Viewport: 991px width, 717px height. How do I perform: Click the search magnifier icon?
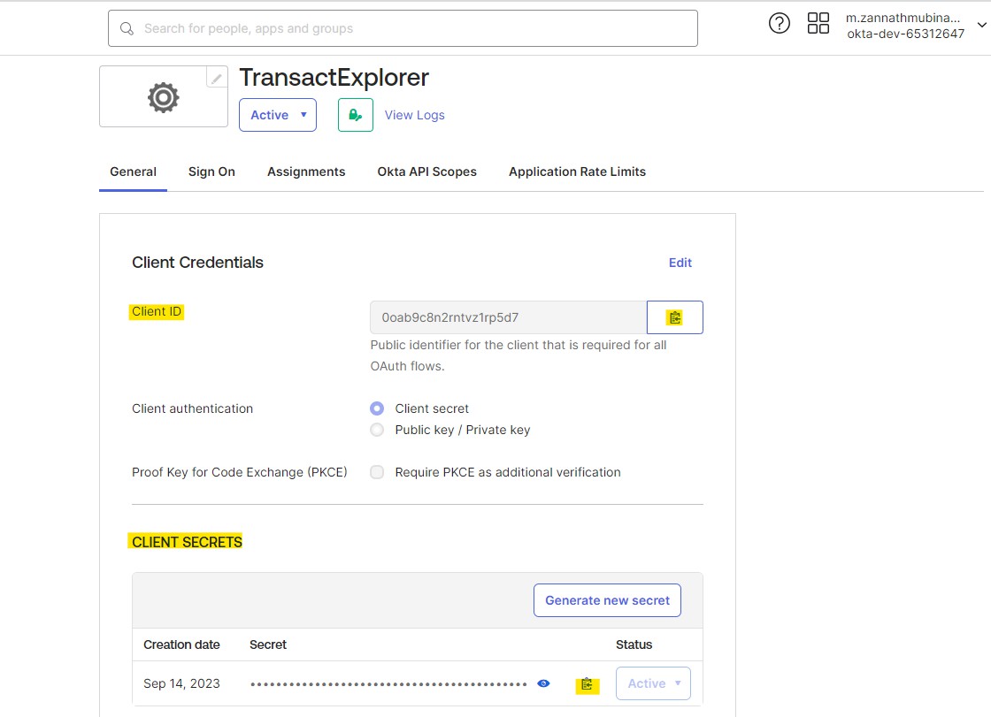127,28
